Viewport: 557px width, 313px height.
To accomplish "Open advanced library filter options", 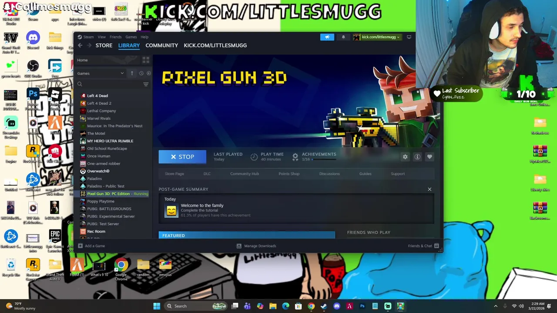I will coord(146,84).
